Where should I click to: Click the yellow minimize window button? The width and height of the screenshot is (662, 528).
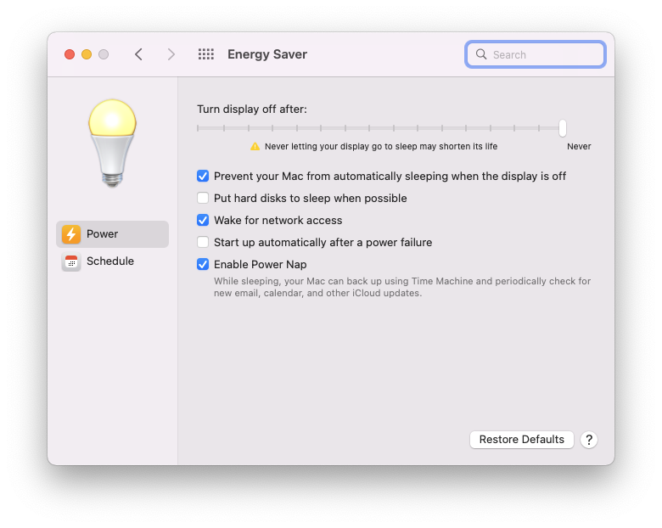click(87, 54)
